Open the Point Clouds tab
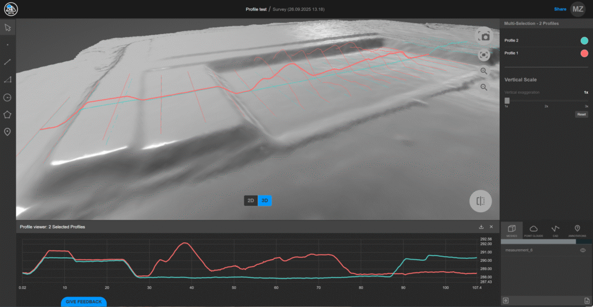The image size is (593, 307). tap(533, 231)
